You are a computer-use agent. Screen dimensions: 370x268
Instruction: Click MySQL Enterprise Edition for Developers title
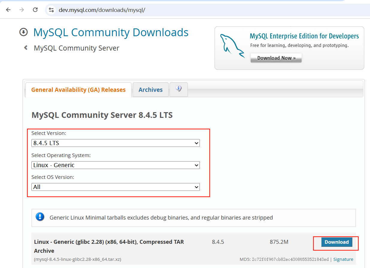[304, 36]
